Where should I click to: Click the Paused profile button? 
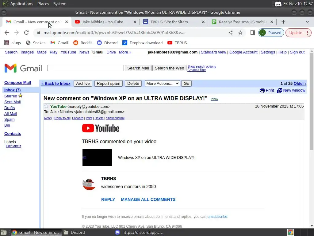(x=271, y=33)
